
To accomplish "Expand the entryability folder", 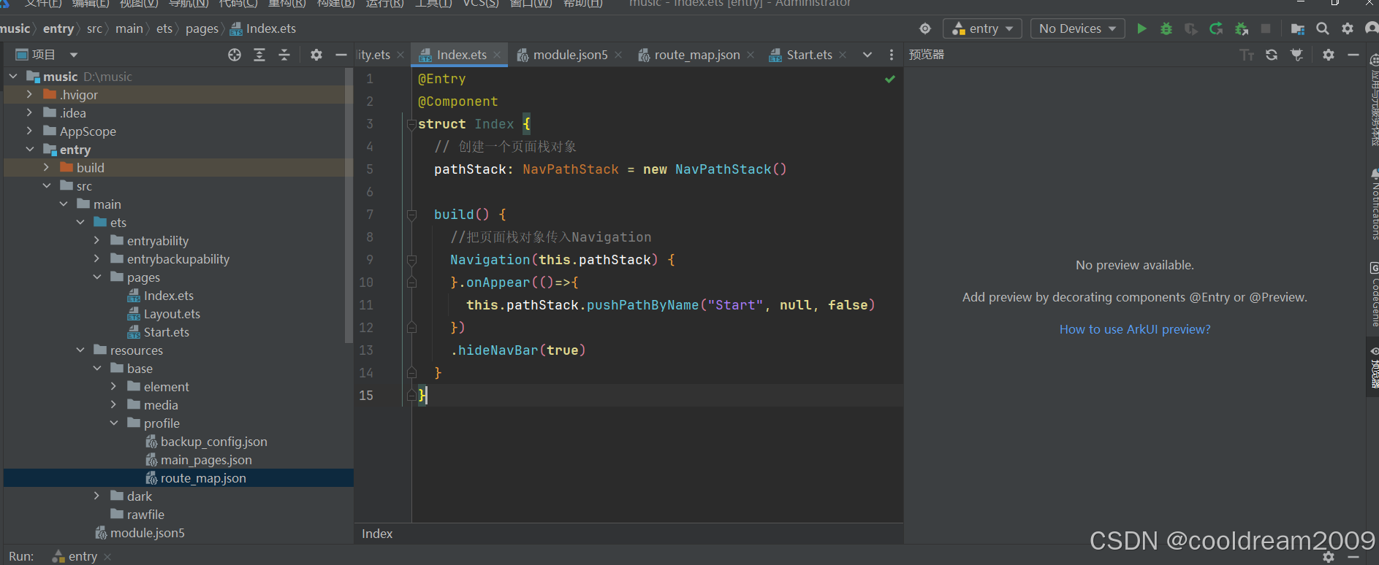I will click(x=97, y=240).
